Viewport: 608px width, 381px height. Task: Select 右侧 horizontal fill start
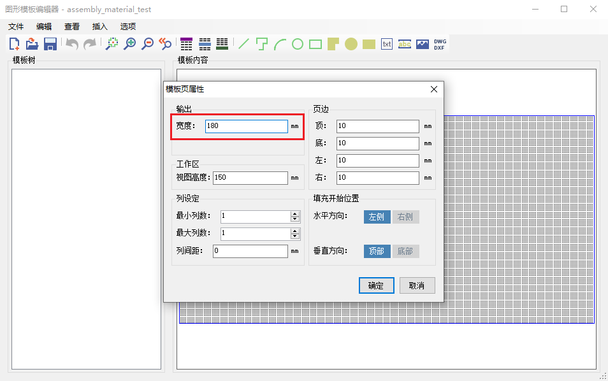coord(405,217)
